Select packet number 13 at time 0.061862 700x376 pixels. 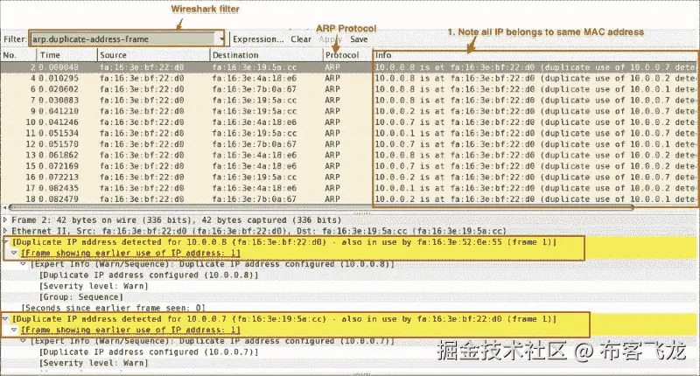pyautogui.click(x=349, y=156)
